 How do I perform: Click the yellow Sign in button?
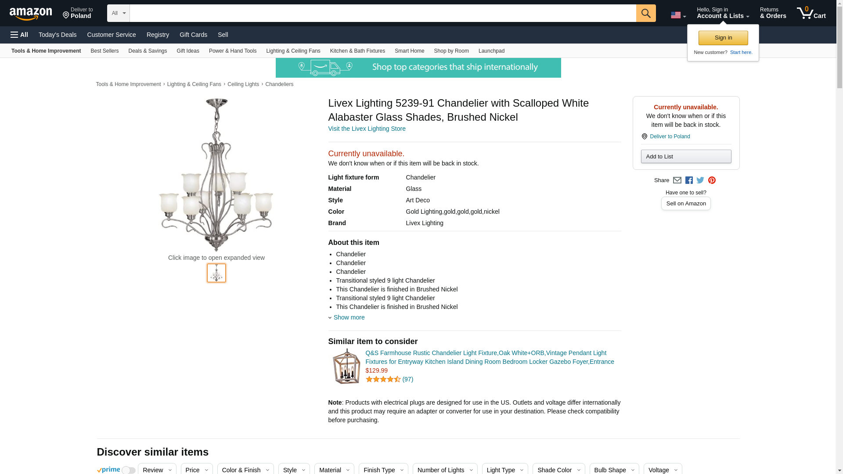(723, 38)
